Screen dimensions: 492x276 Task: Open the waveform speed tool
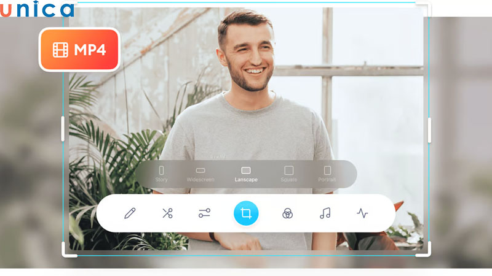click(362, 213)
